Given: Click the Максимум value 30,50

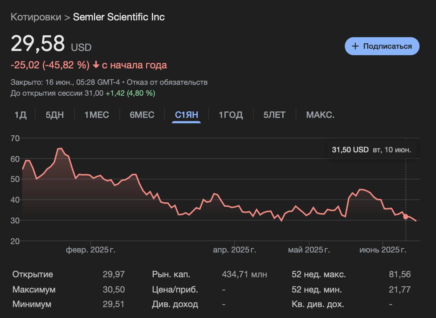Looking at the screenshot, I should click(x=114, y=289).
